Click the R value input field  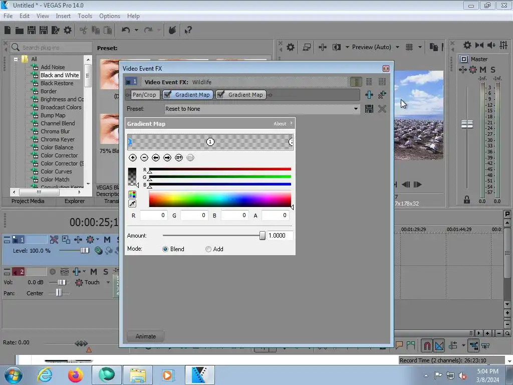154,215
